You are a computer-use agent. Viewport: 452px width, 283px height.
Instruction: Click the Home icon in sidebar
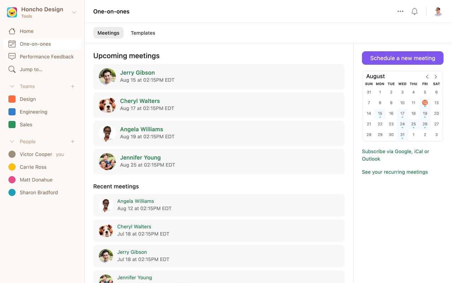coord(12,31)
